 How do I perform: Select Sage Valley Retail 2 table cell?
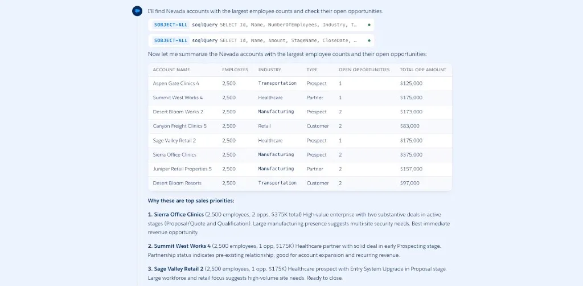point(174,141)
